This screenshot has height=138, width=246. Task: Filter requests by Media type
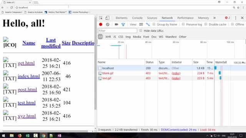point(137,37)
